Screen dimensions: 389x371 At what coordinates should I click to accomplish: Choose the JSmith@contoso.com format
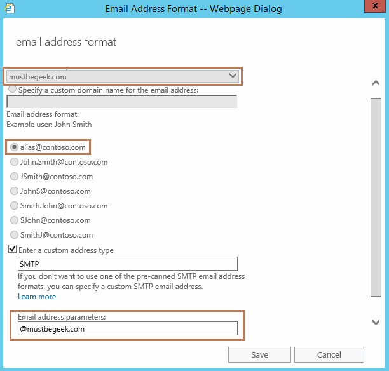(x=15, y=177)
